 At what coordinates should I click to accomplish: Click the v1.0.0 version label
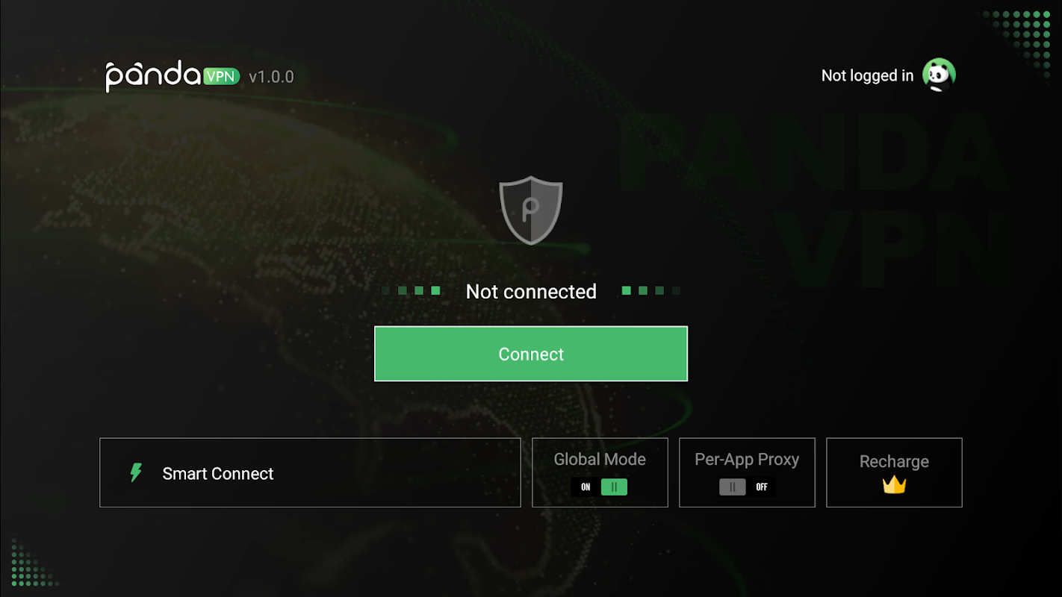click(271, 77)
